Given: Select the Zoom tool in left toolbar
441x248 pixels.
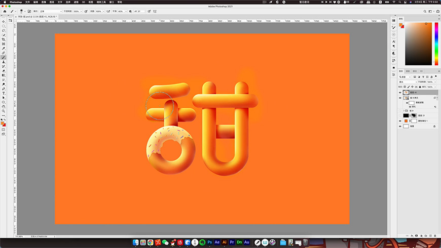Looking at the screenshot, I should click(x=4, y=111).
